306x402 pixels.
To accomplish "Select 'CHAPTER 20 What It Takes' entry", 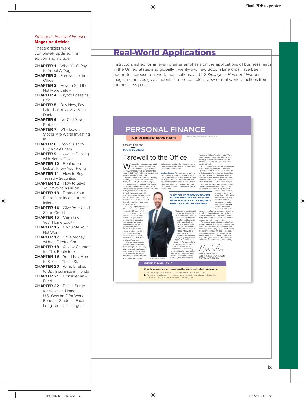I will click(62, 269).
